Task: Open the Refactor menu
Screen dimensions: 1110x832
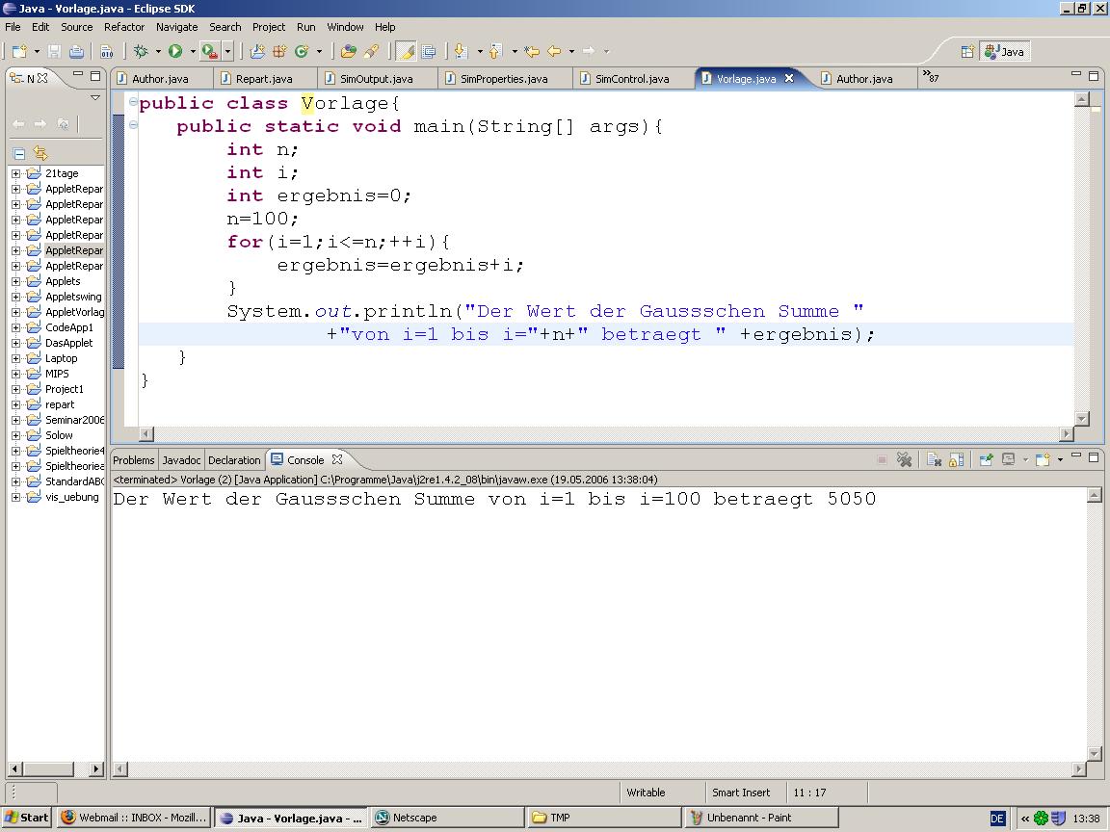Action: (x=123, y=27)
